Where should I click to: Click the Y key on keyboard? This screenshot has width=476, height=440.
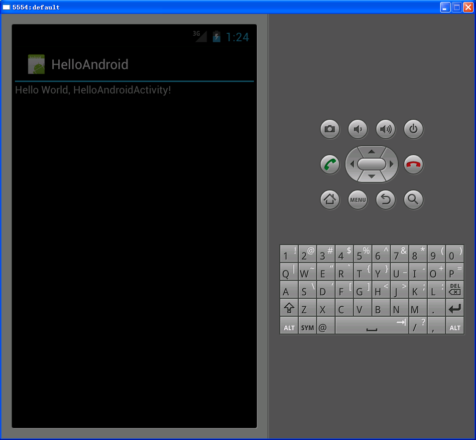pos(381,271)
